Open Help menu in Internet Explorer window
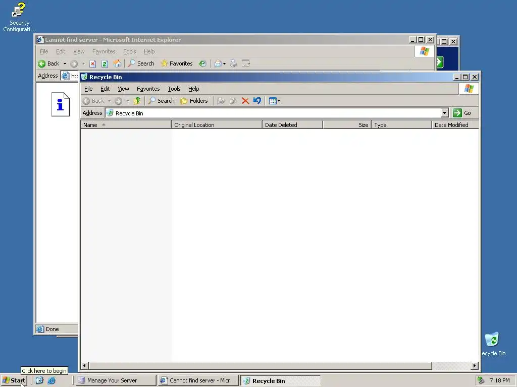Viewport: 517px width, 387px height. 149,52
